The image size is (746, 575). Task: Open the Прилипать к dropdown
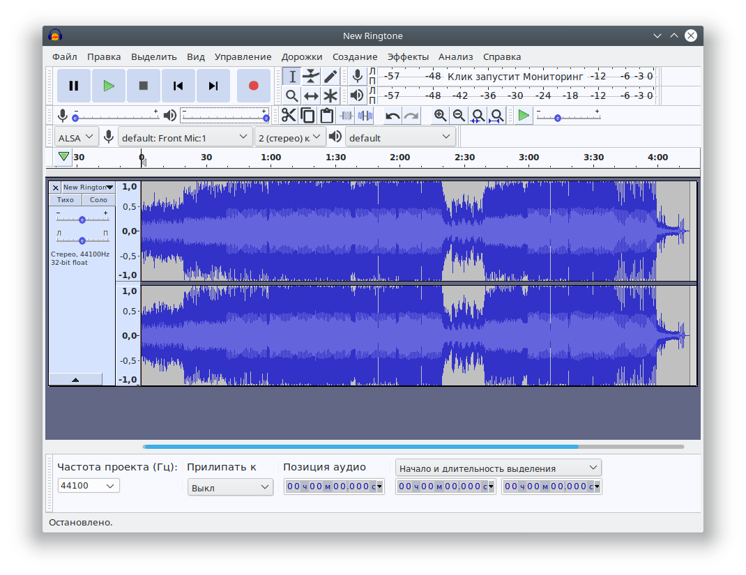[x=230, y=487]
